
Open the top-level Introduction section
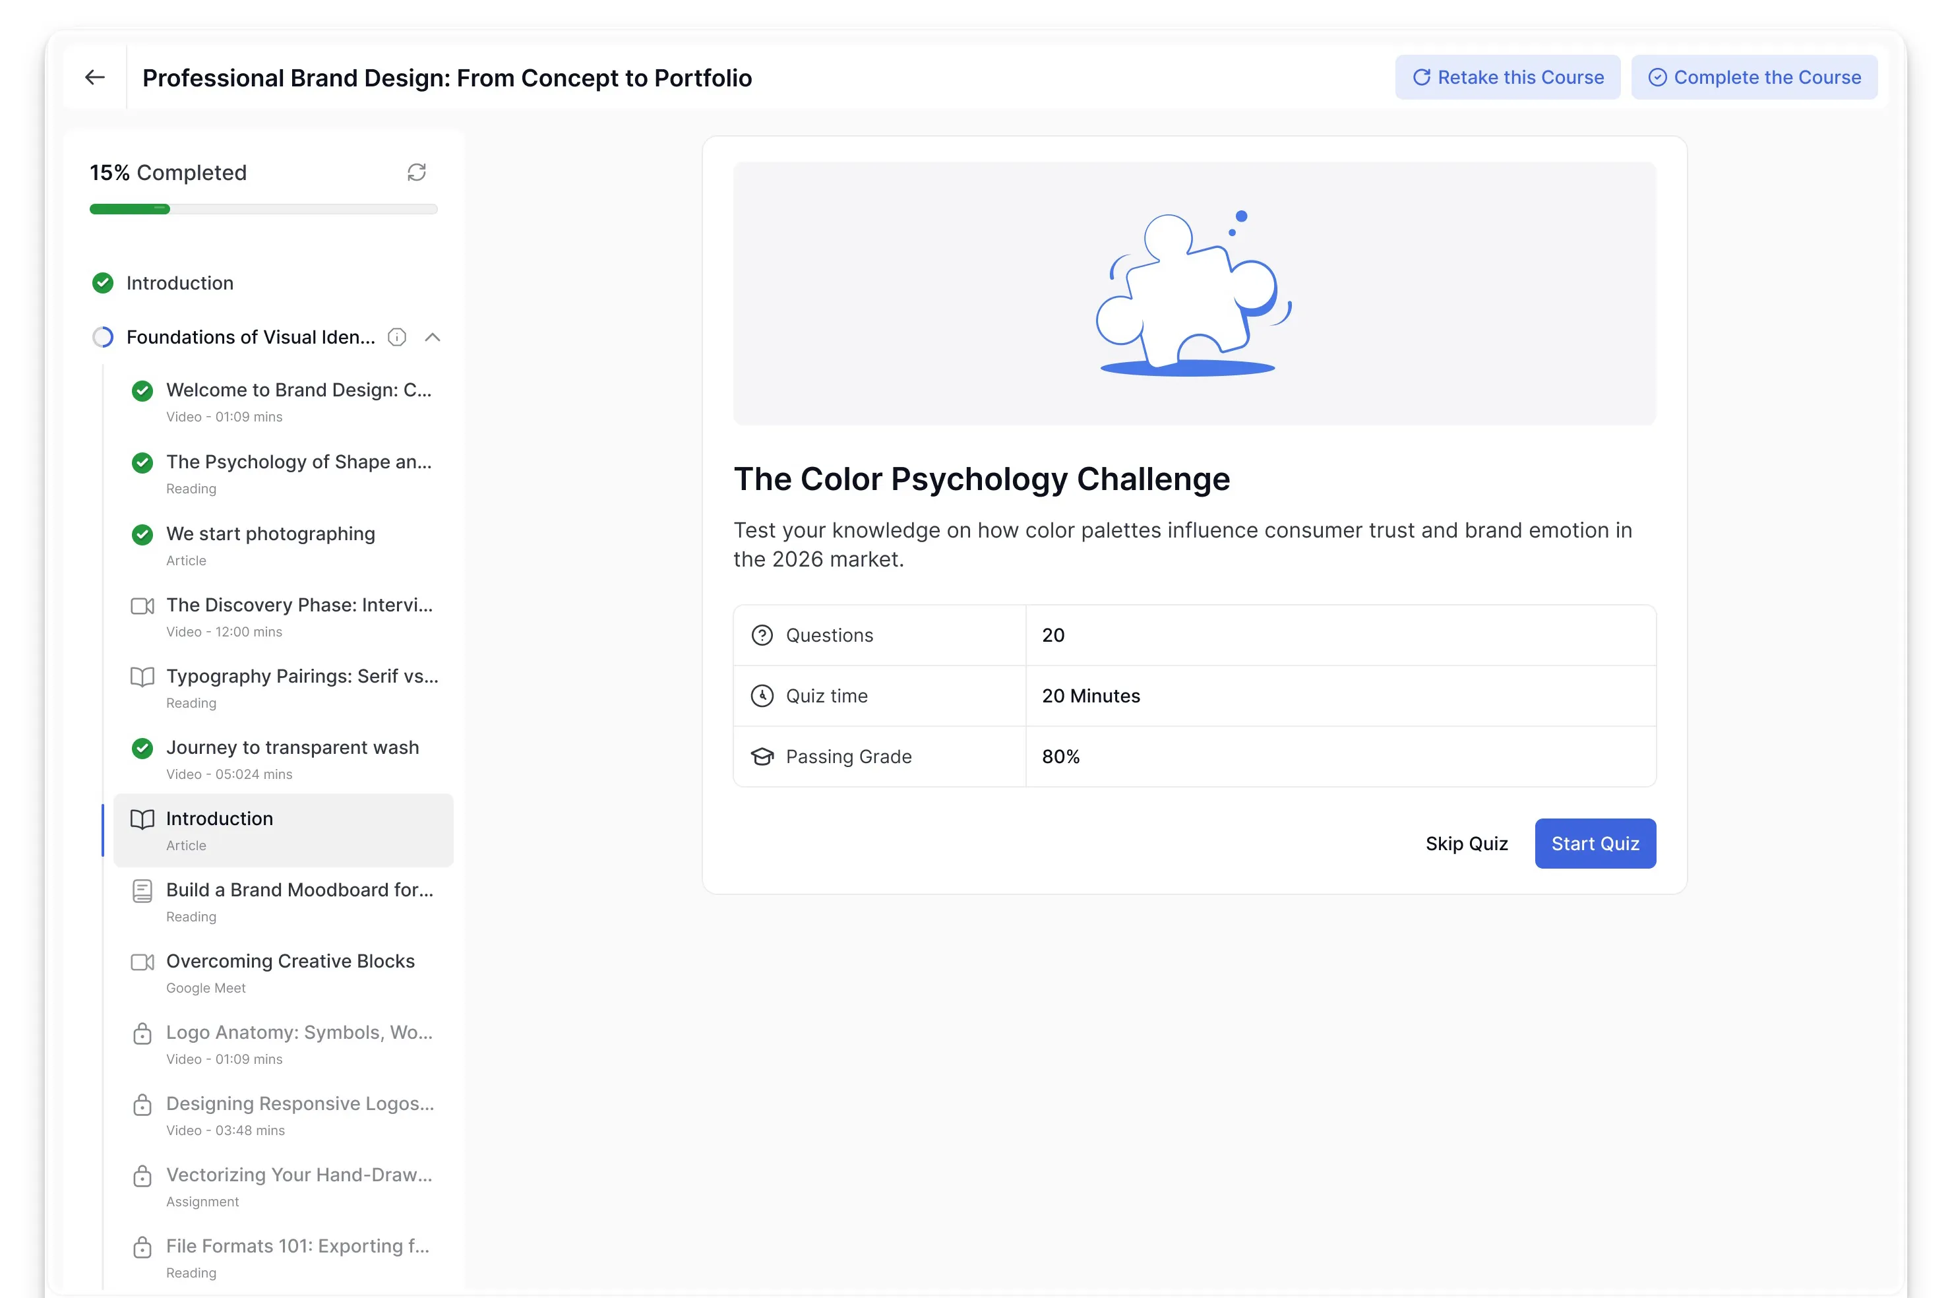[x=179, y=283]
